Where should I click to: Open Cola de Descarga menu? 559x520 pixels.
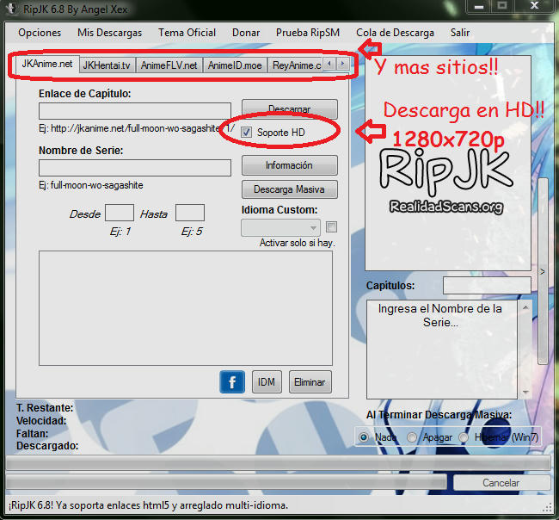pos(395,33)
